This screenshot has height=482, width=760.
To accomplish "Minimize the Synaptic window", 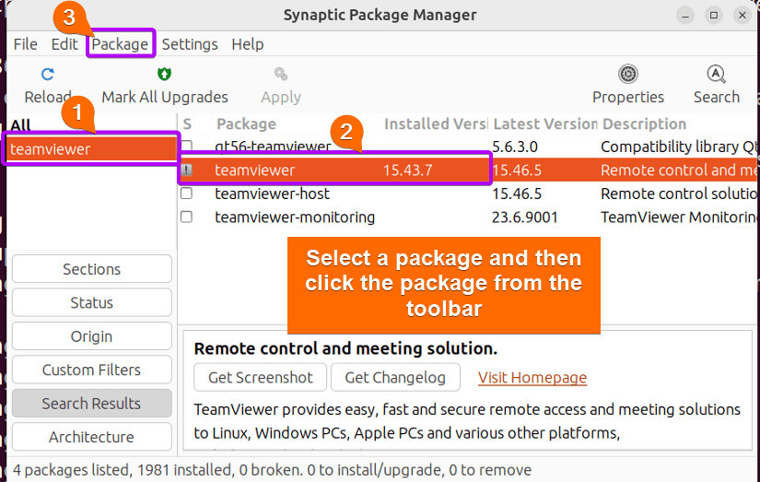I will [x=684, y=16].
